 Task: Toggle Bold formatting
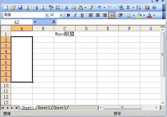click(68, 15)
